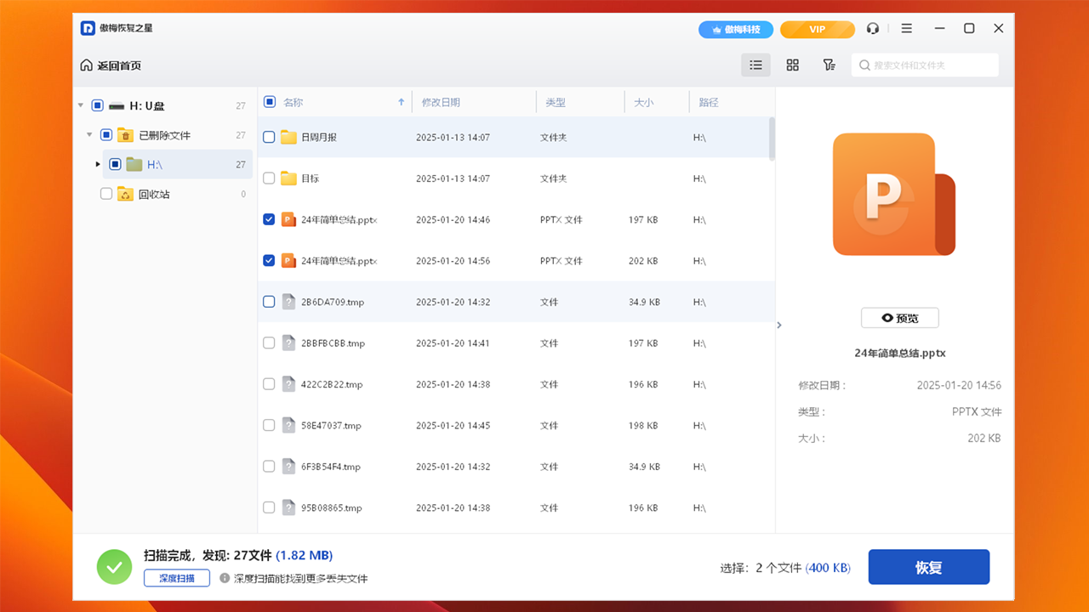Open the filter icon next to search
1089x612 pixels.
(829, 65)
